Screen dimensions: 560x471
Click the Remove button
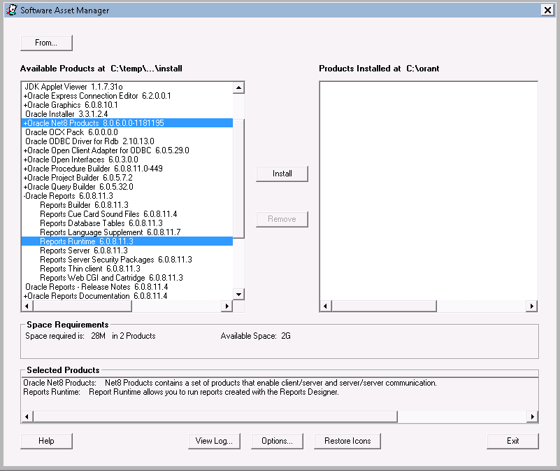(282, 219)
